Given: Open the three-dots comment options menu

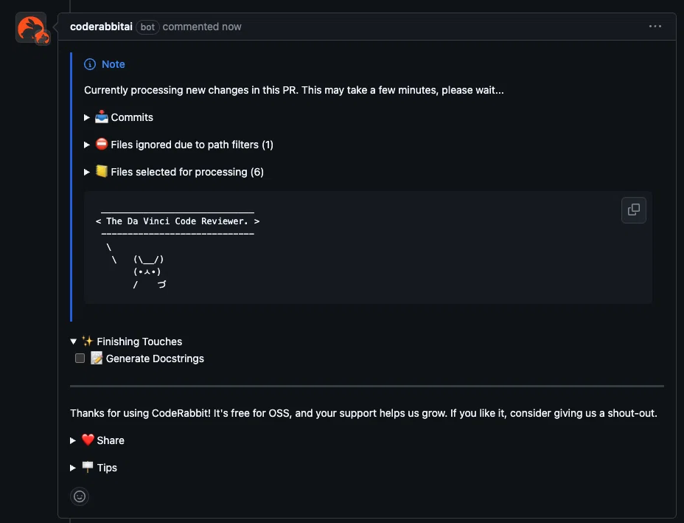Looking at the screenshot, I should [655, 27].
